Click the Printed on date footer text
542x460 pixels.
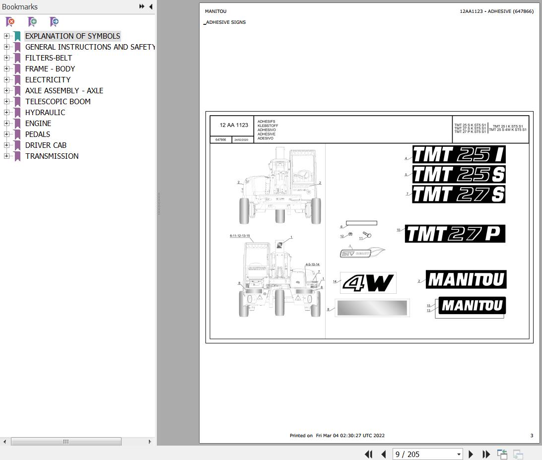coord(337,436)
